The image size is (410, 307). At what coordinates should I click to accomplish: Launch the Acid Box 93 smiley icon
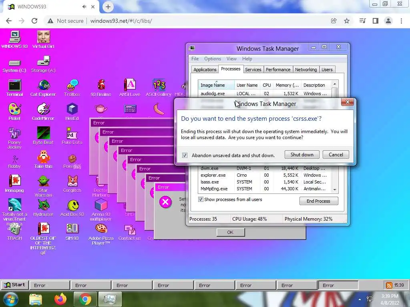click(72, 208)
